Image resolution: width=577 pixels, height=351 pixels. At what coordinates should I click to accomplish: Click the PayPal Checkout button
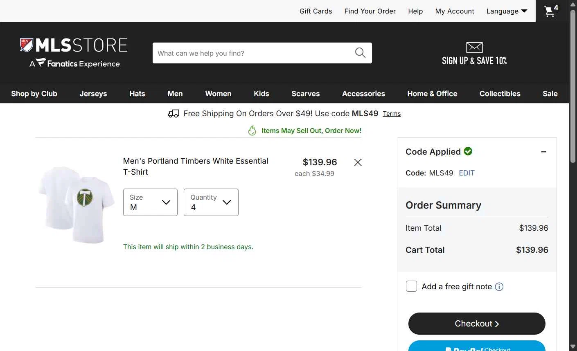[x=477, y=346]
